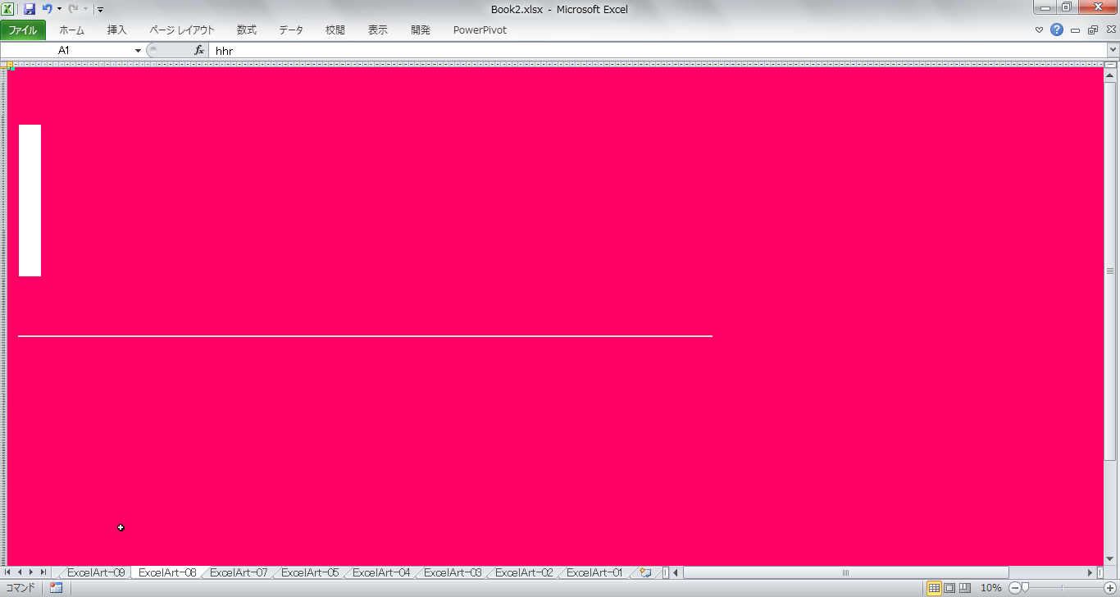Click the formula bar containing hhr
The width and height of the screenshot is (1120, 597).
click(658, 50)
